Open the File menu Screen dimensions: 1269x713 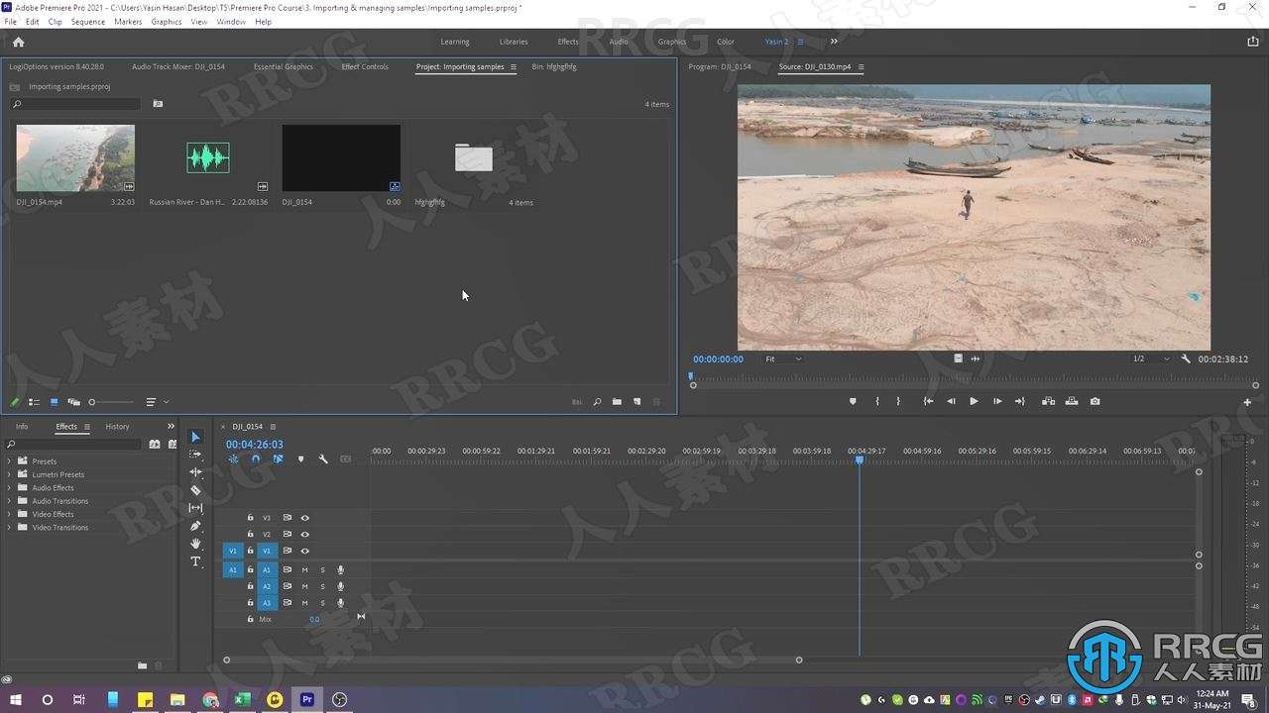[10, 21]
